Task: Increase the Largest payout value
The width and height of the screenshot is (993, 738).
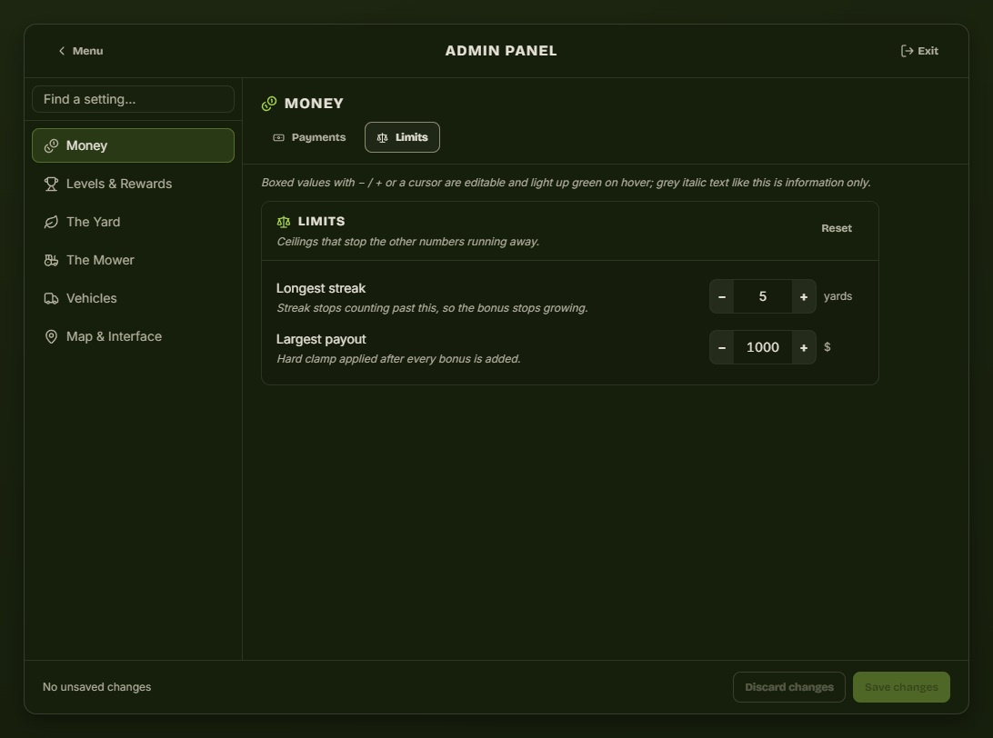Action: (804, 347)
